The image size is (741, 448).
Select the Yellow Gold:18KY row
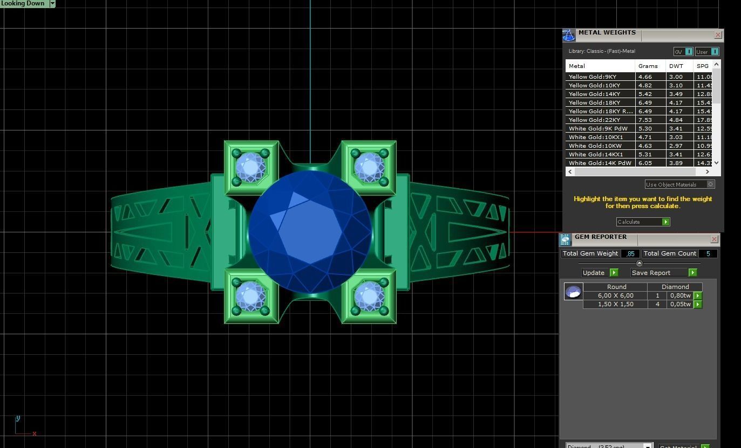639,102
